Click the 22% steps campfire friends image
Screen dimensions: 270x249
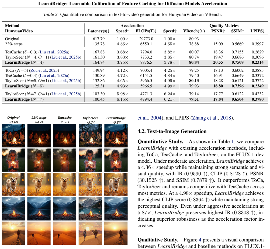click(39, 136)
